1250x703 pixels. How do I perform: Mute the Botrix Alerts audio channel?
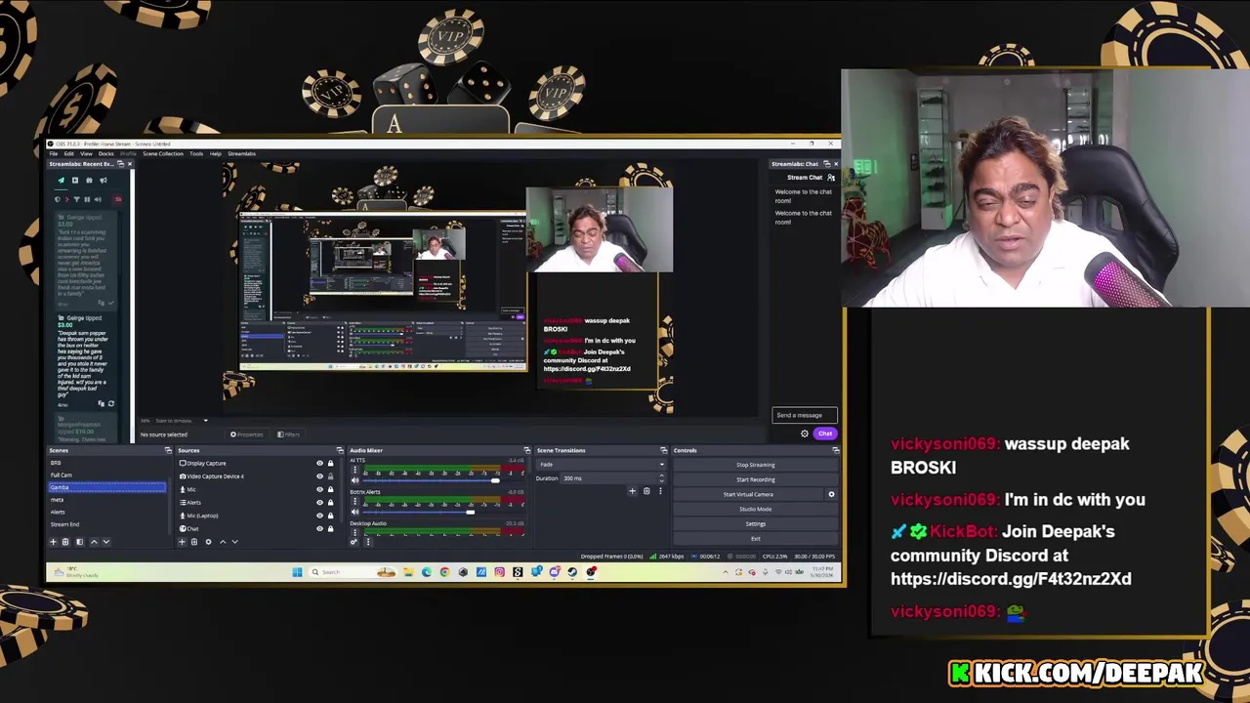coord(355,512)
